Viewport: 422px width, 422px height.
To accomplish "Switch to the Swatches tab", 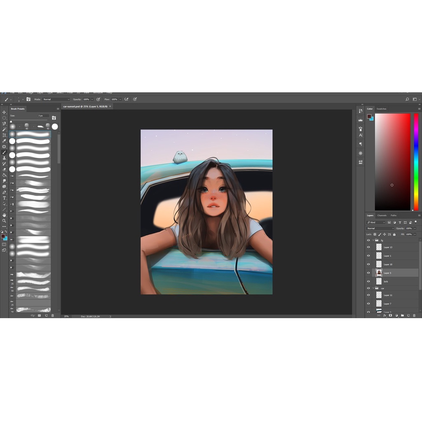I will 382,109.
